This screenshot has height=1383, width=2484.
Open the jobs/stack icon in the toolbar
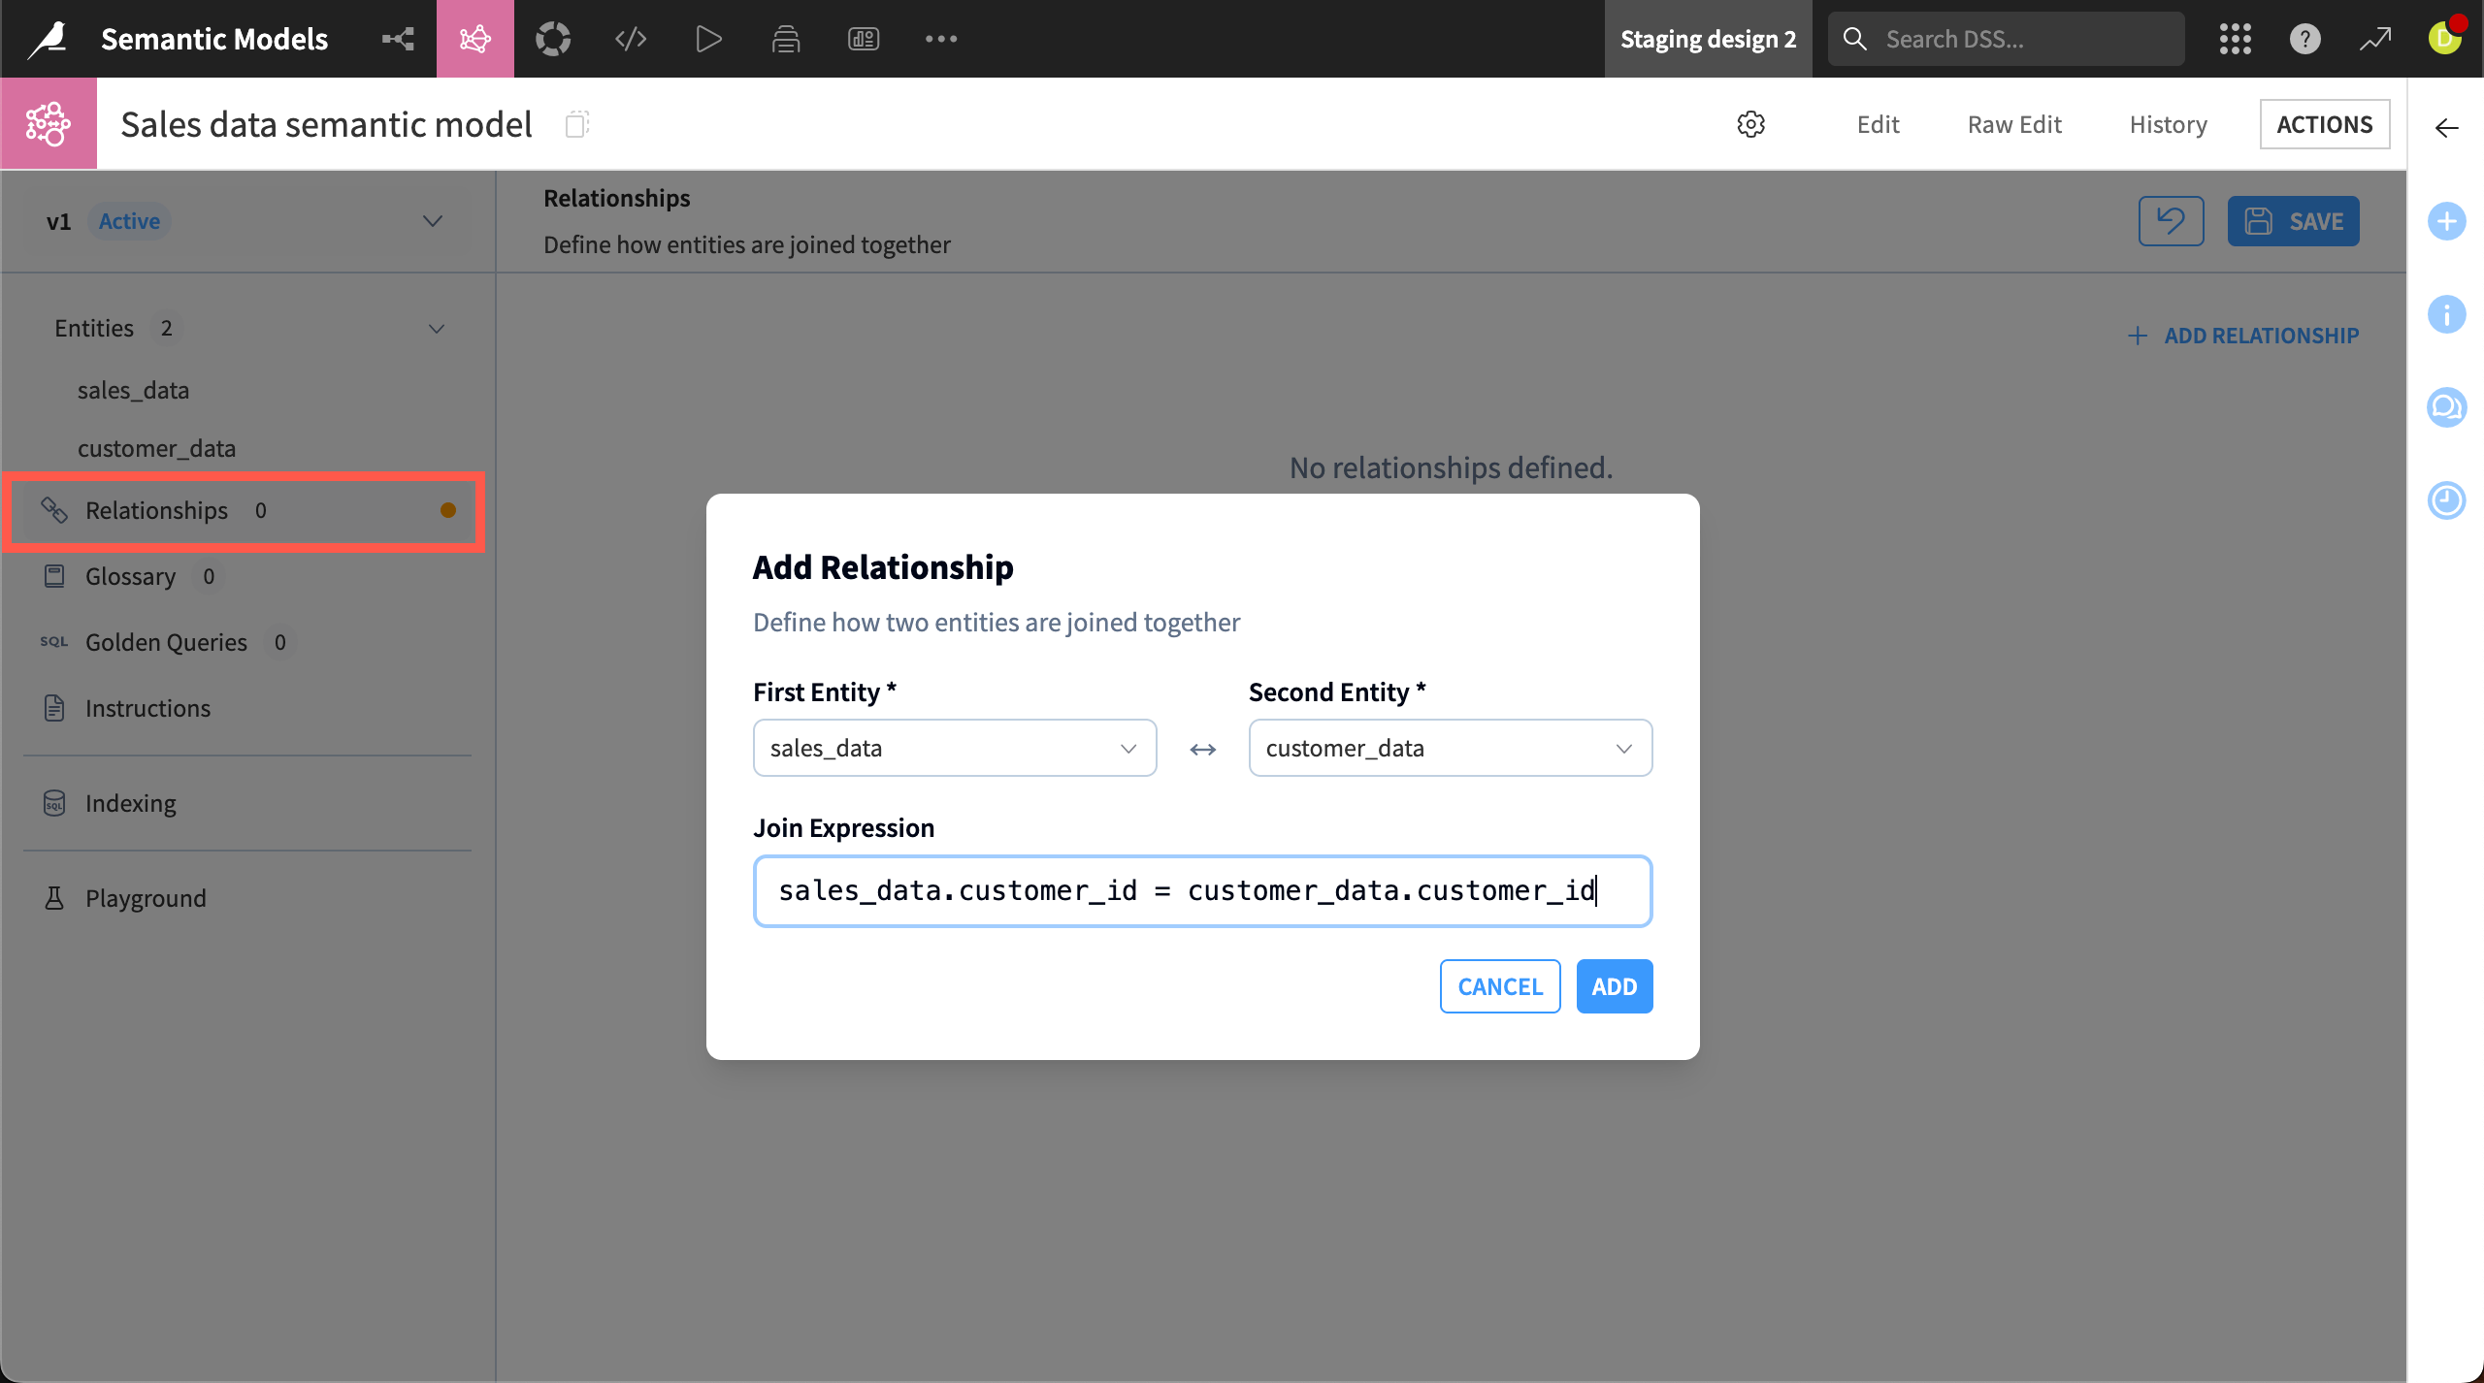pos(785,39)
